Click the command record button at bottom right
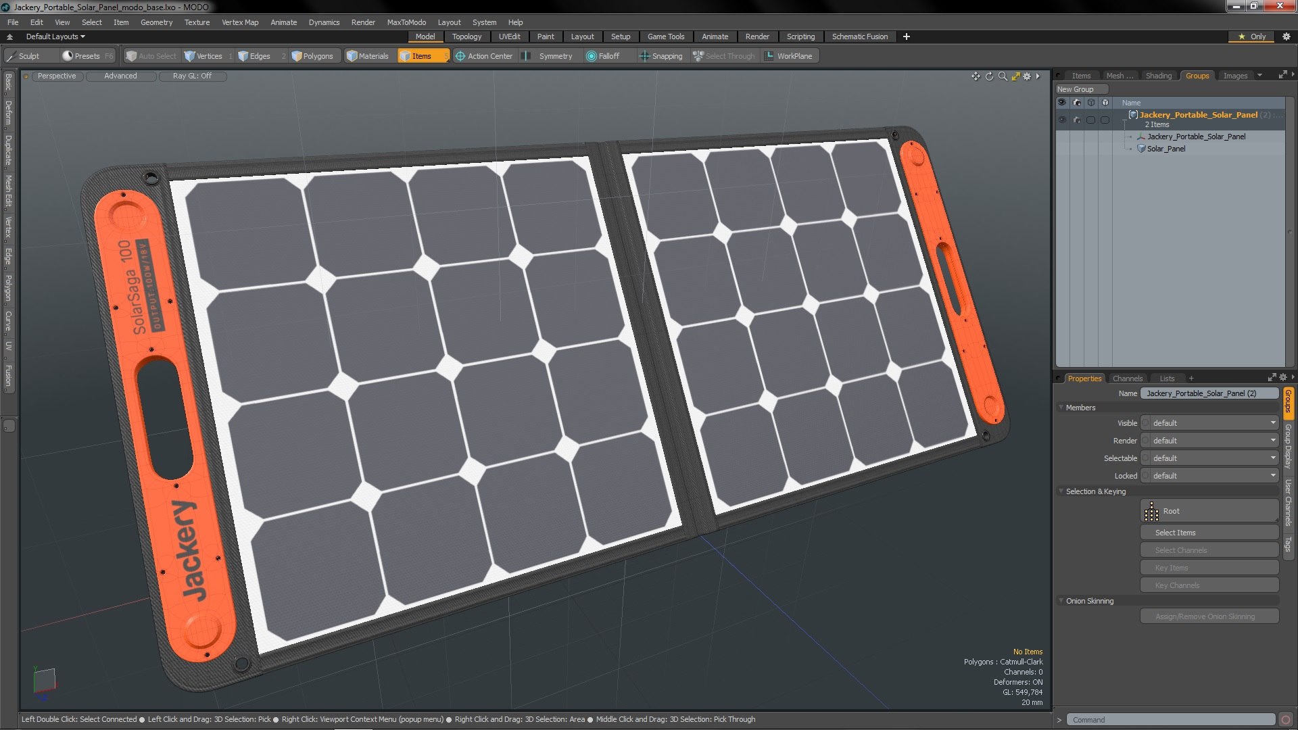Viewport: 1298px width, 730px height. [x=1286, y=720]
